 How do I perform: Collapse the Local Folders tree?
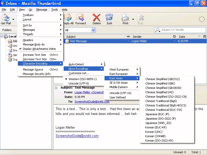point(2,36)
